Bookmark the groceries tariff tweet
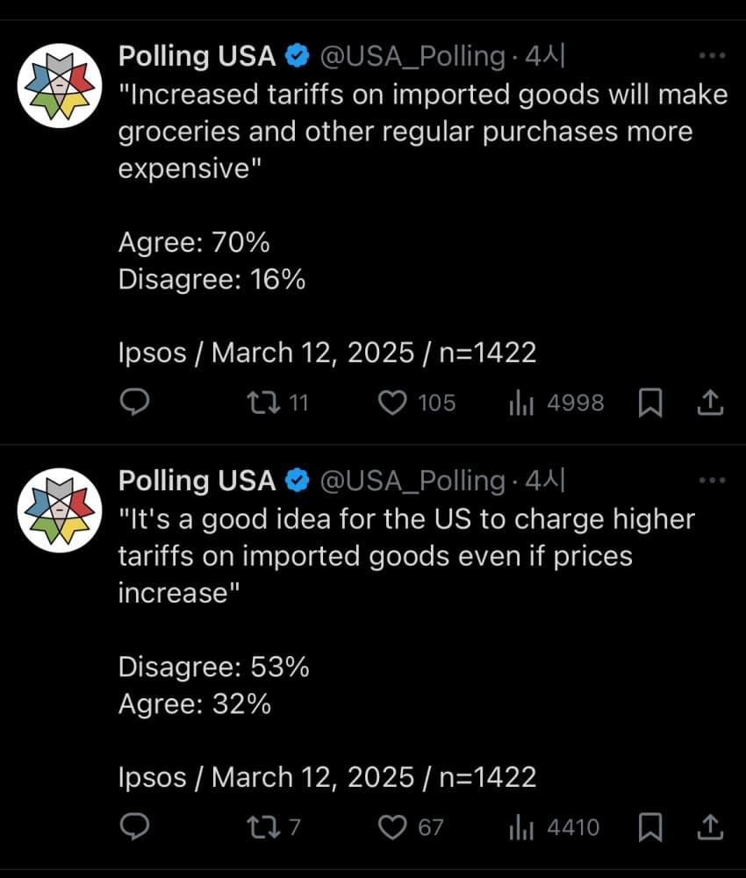 tap(649, 403)
